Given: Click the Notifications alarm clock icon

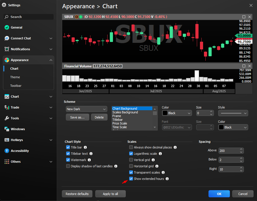Looking at the screenshot, I should (7, 49).
